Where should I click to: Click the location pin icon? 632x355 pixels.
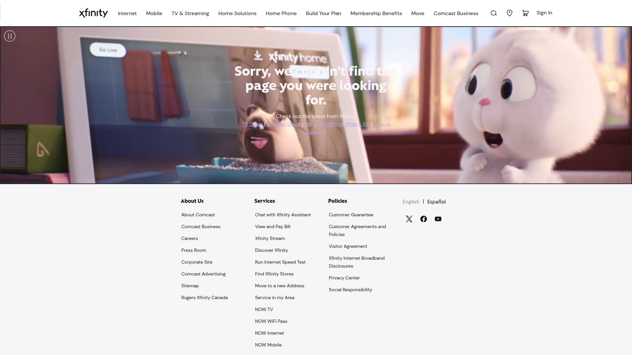[509, 13]
